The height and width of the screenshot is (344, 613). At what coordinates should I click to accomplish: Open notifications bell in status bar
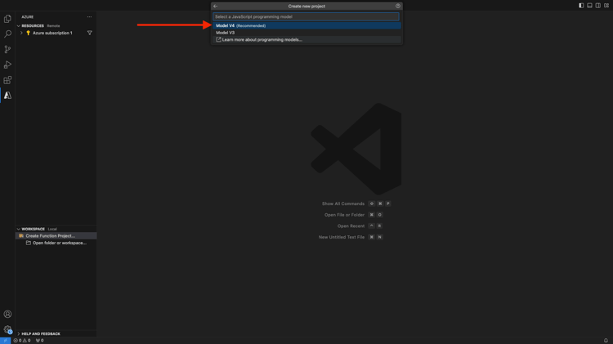tap(606, 341)
